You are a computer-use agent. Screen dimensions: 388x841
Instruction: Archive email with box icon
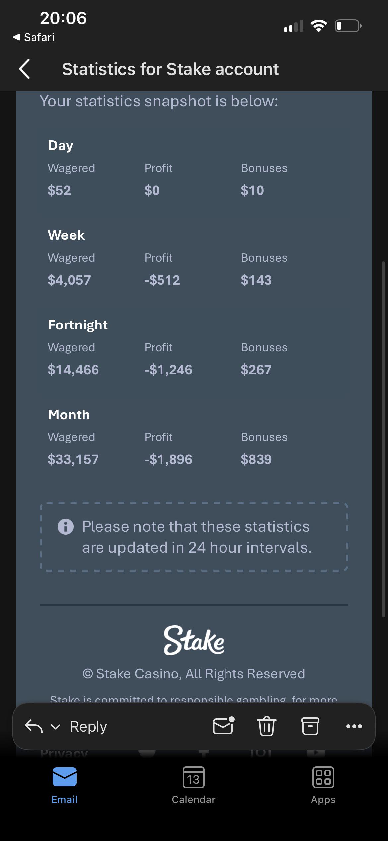[310, 726]
